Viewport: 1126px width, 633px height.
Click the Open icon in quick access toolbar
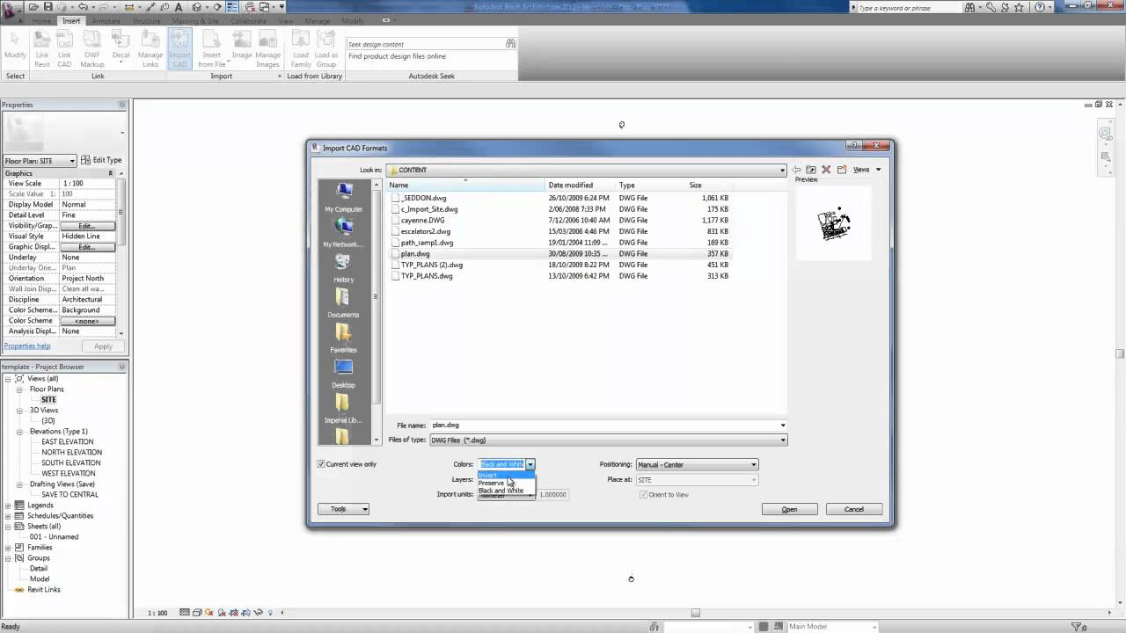pyautogui.click(x=33, y=7)
